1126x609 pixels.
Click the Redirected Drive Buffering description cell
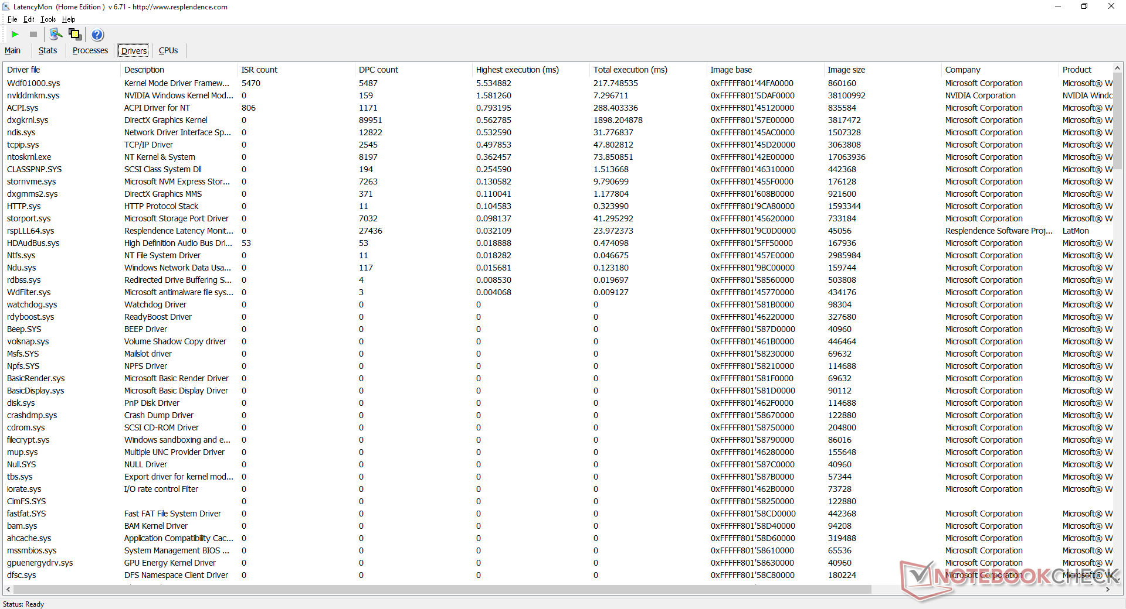178,280
